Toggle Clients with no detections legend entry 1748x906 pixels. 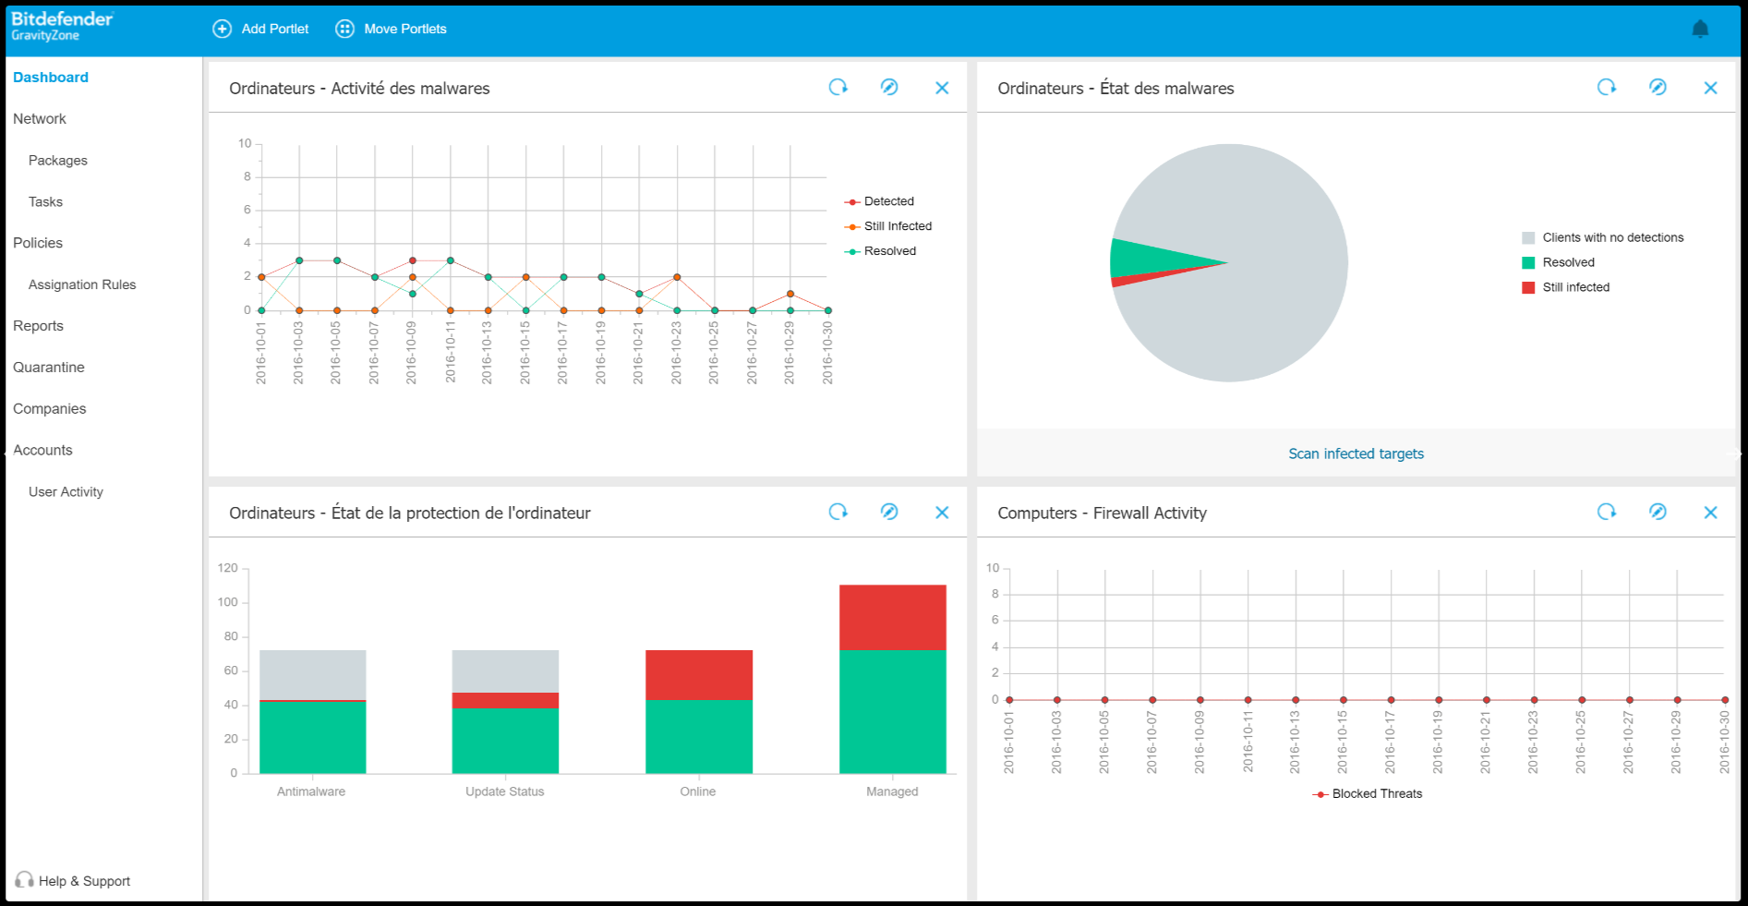click(x=1603, y=237)
